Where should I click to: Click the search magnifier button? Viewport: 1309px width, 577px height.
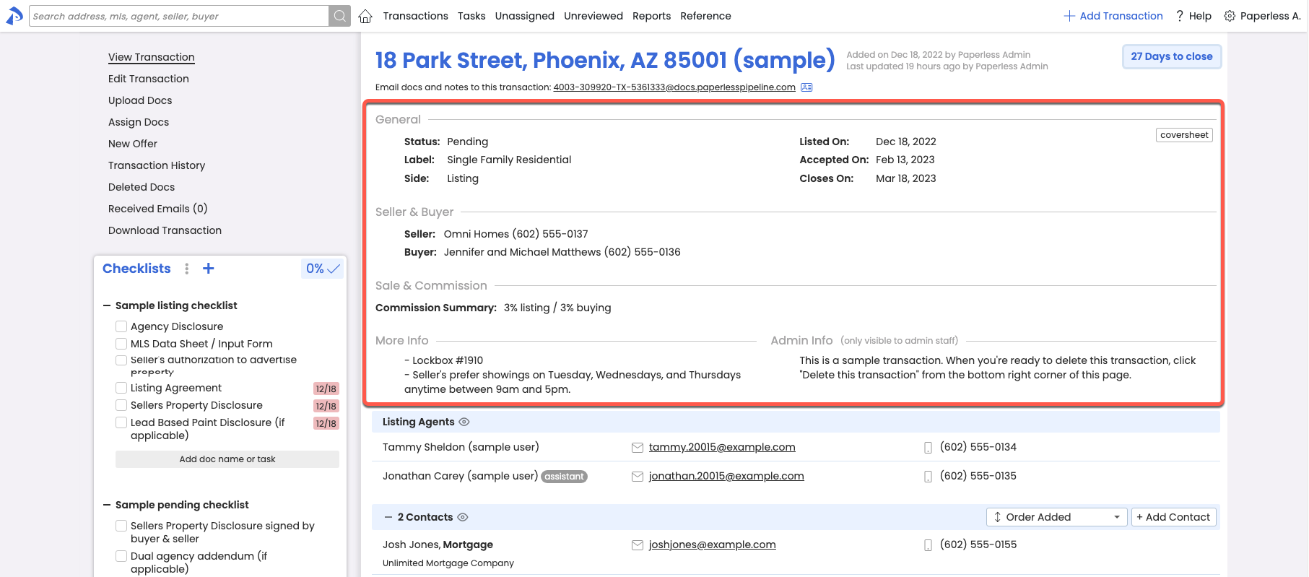(339, 16)
